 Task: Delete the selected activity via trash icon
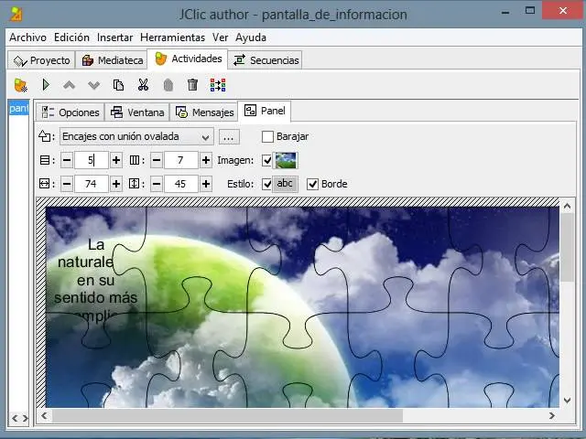coord(192,85)
